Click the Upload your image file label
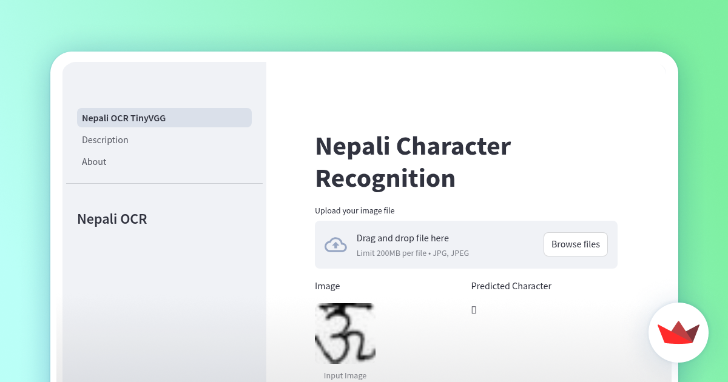Image resolution: width=728 pixels, height=382 pixels. point(354,210)
